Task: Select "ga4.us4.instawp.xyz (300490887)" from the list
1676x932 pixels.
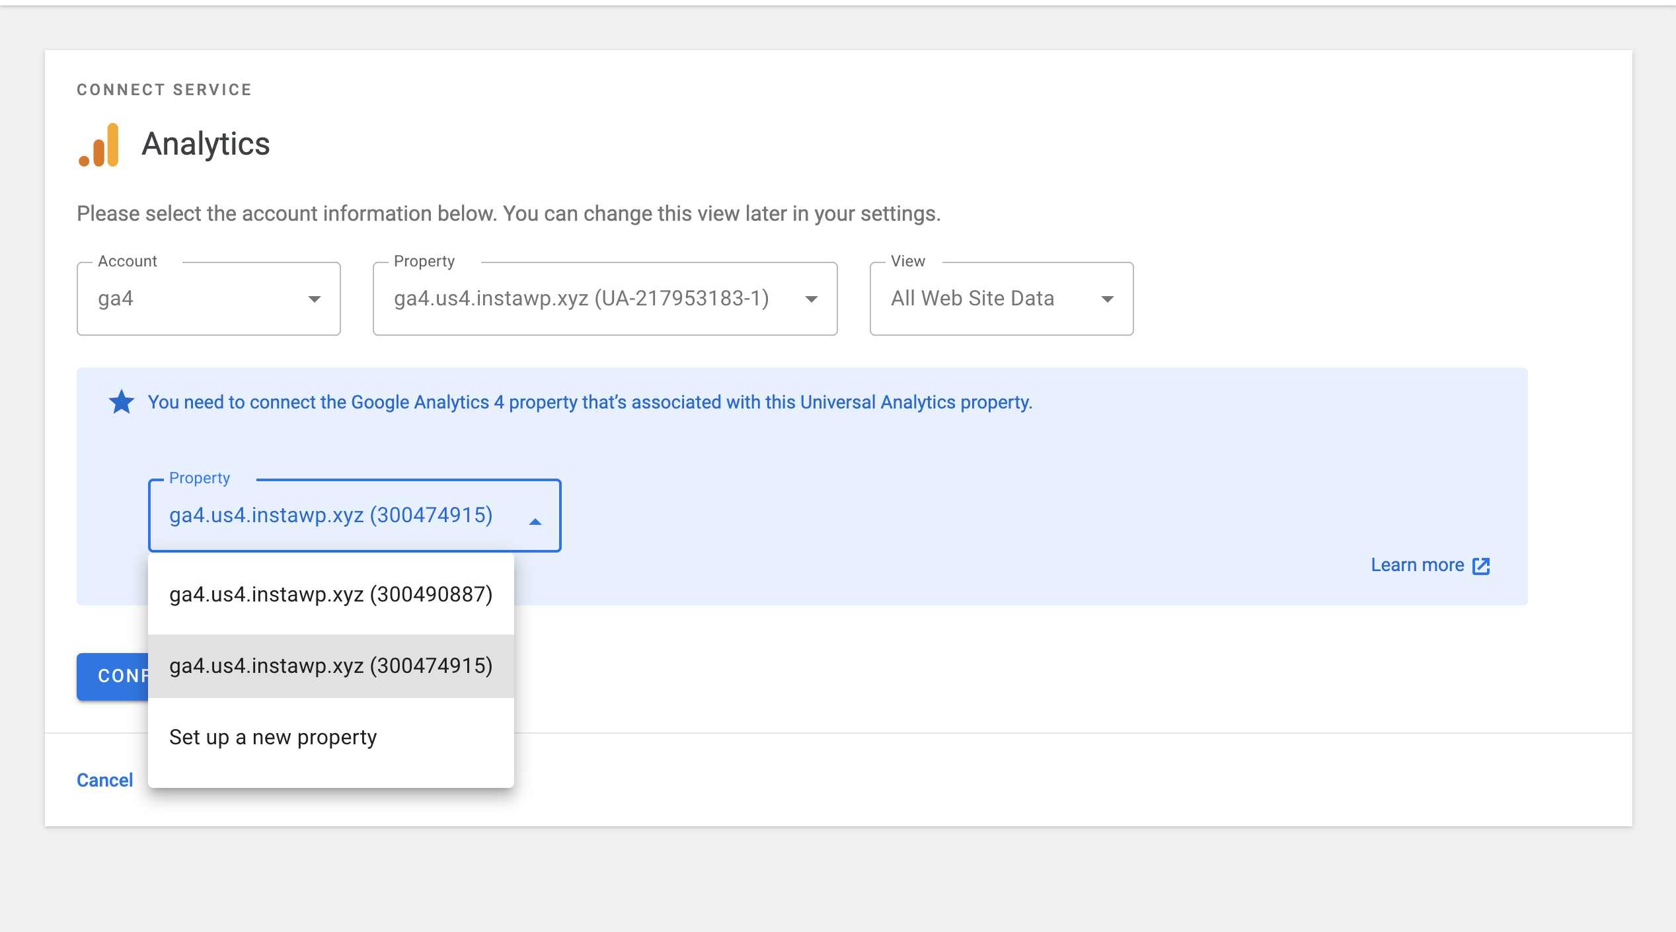Action: [x=330, y=594]
